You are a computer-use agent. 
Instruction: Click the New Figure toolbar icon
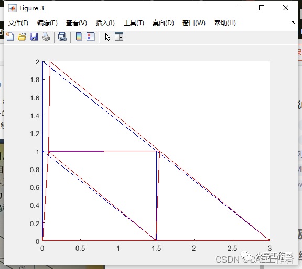(10, 37)
